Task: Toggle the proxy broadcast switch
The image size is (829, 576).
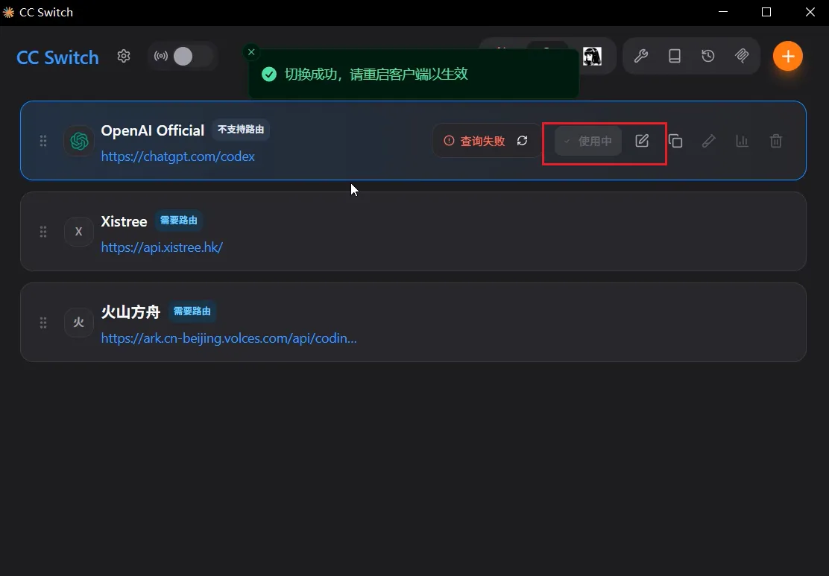Action: pyautogui.click(x=183, y=56)
